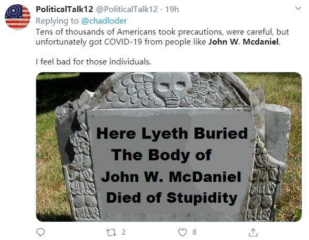309x240 pixels.
Task: Retweet this post via retweet icon
Action: [111, 232]
